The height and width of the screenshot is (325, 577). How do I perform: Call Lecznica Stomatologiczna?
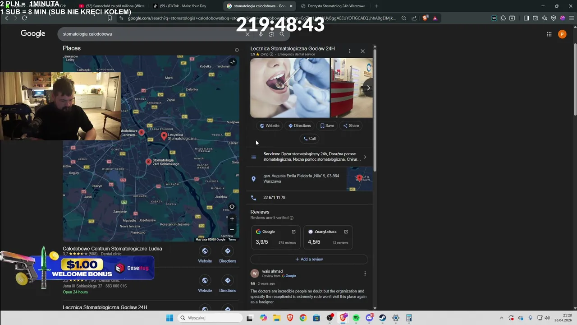(309, 139)
